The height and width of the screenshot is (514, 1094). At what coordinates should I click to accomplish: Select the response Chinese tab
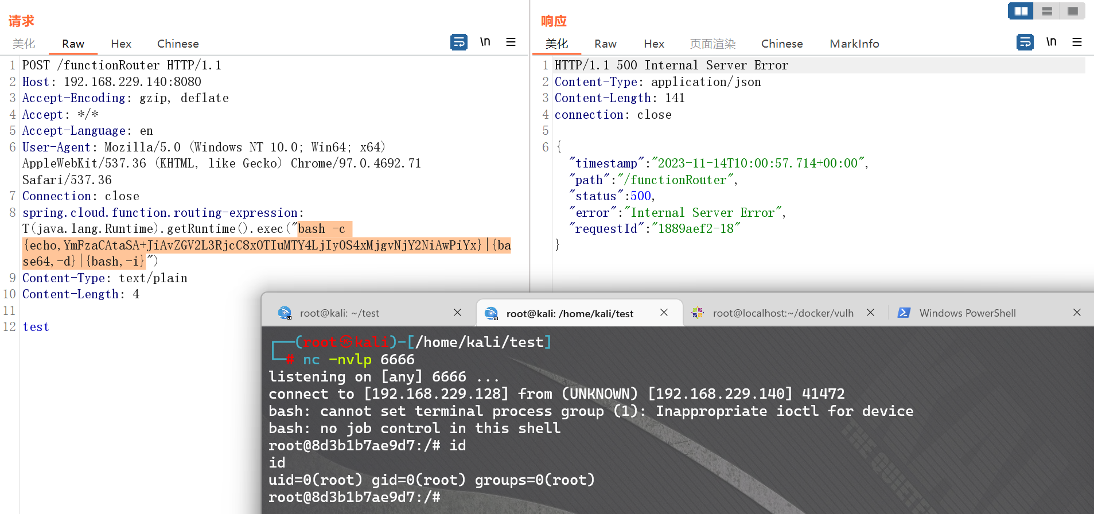tap(782, 44)
